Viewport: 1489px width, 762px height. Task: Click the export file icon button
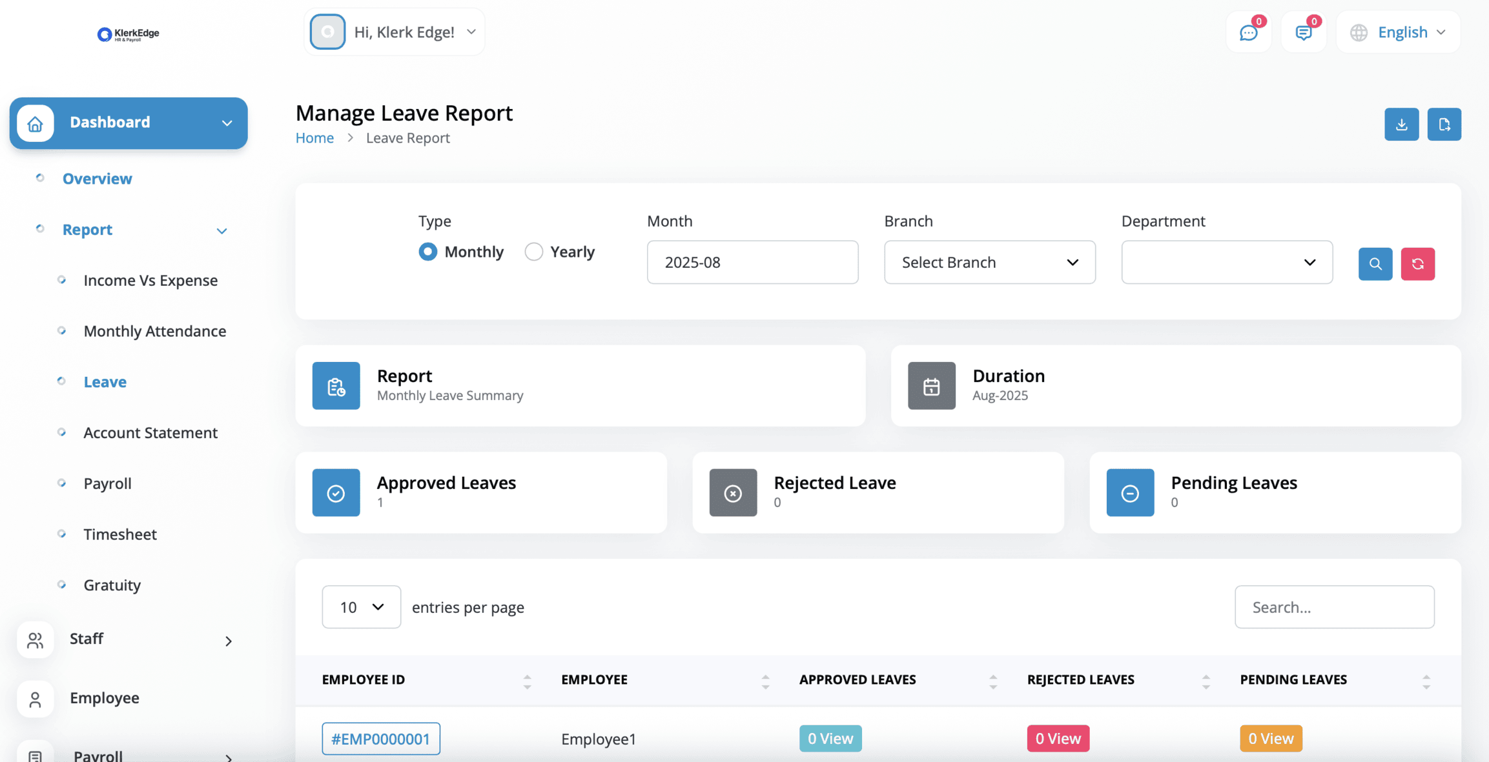click(x=1444, y=125)
